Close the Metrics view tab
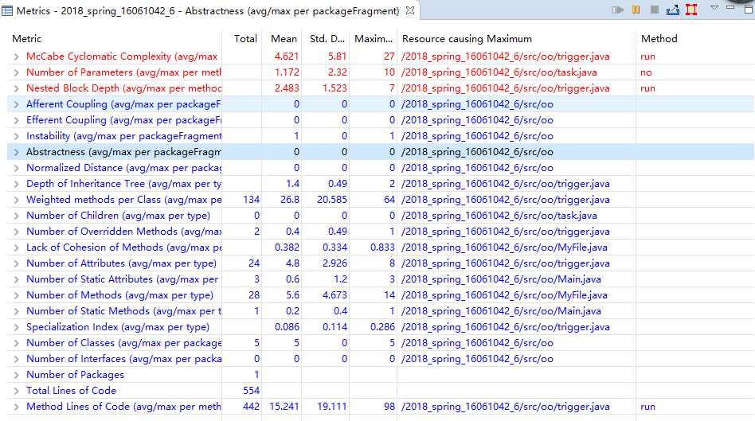 point(410,10)
